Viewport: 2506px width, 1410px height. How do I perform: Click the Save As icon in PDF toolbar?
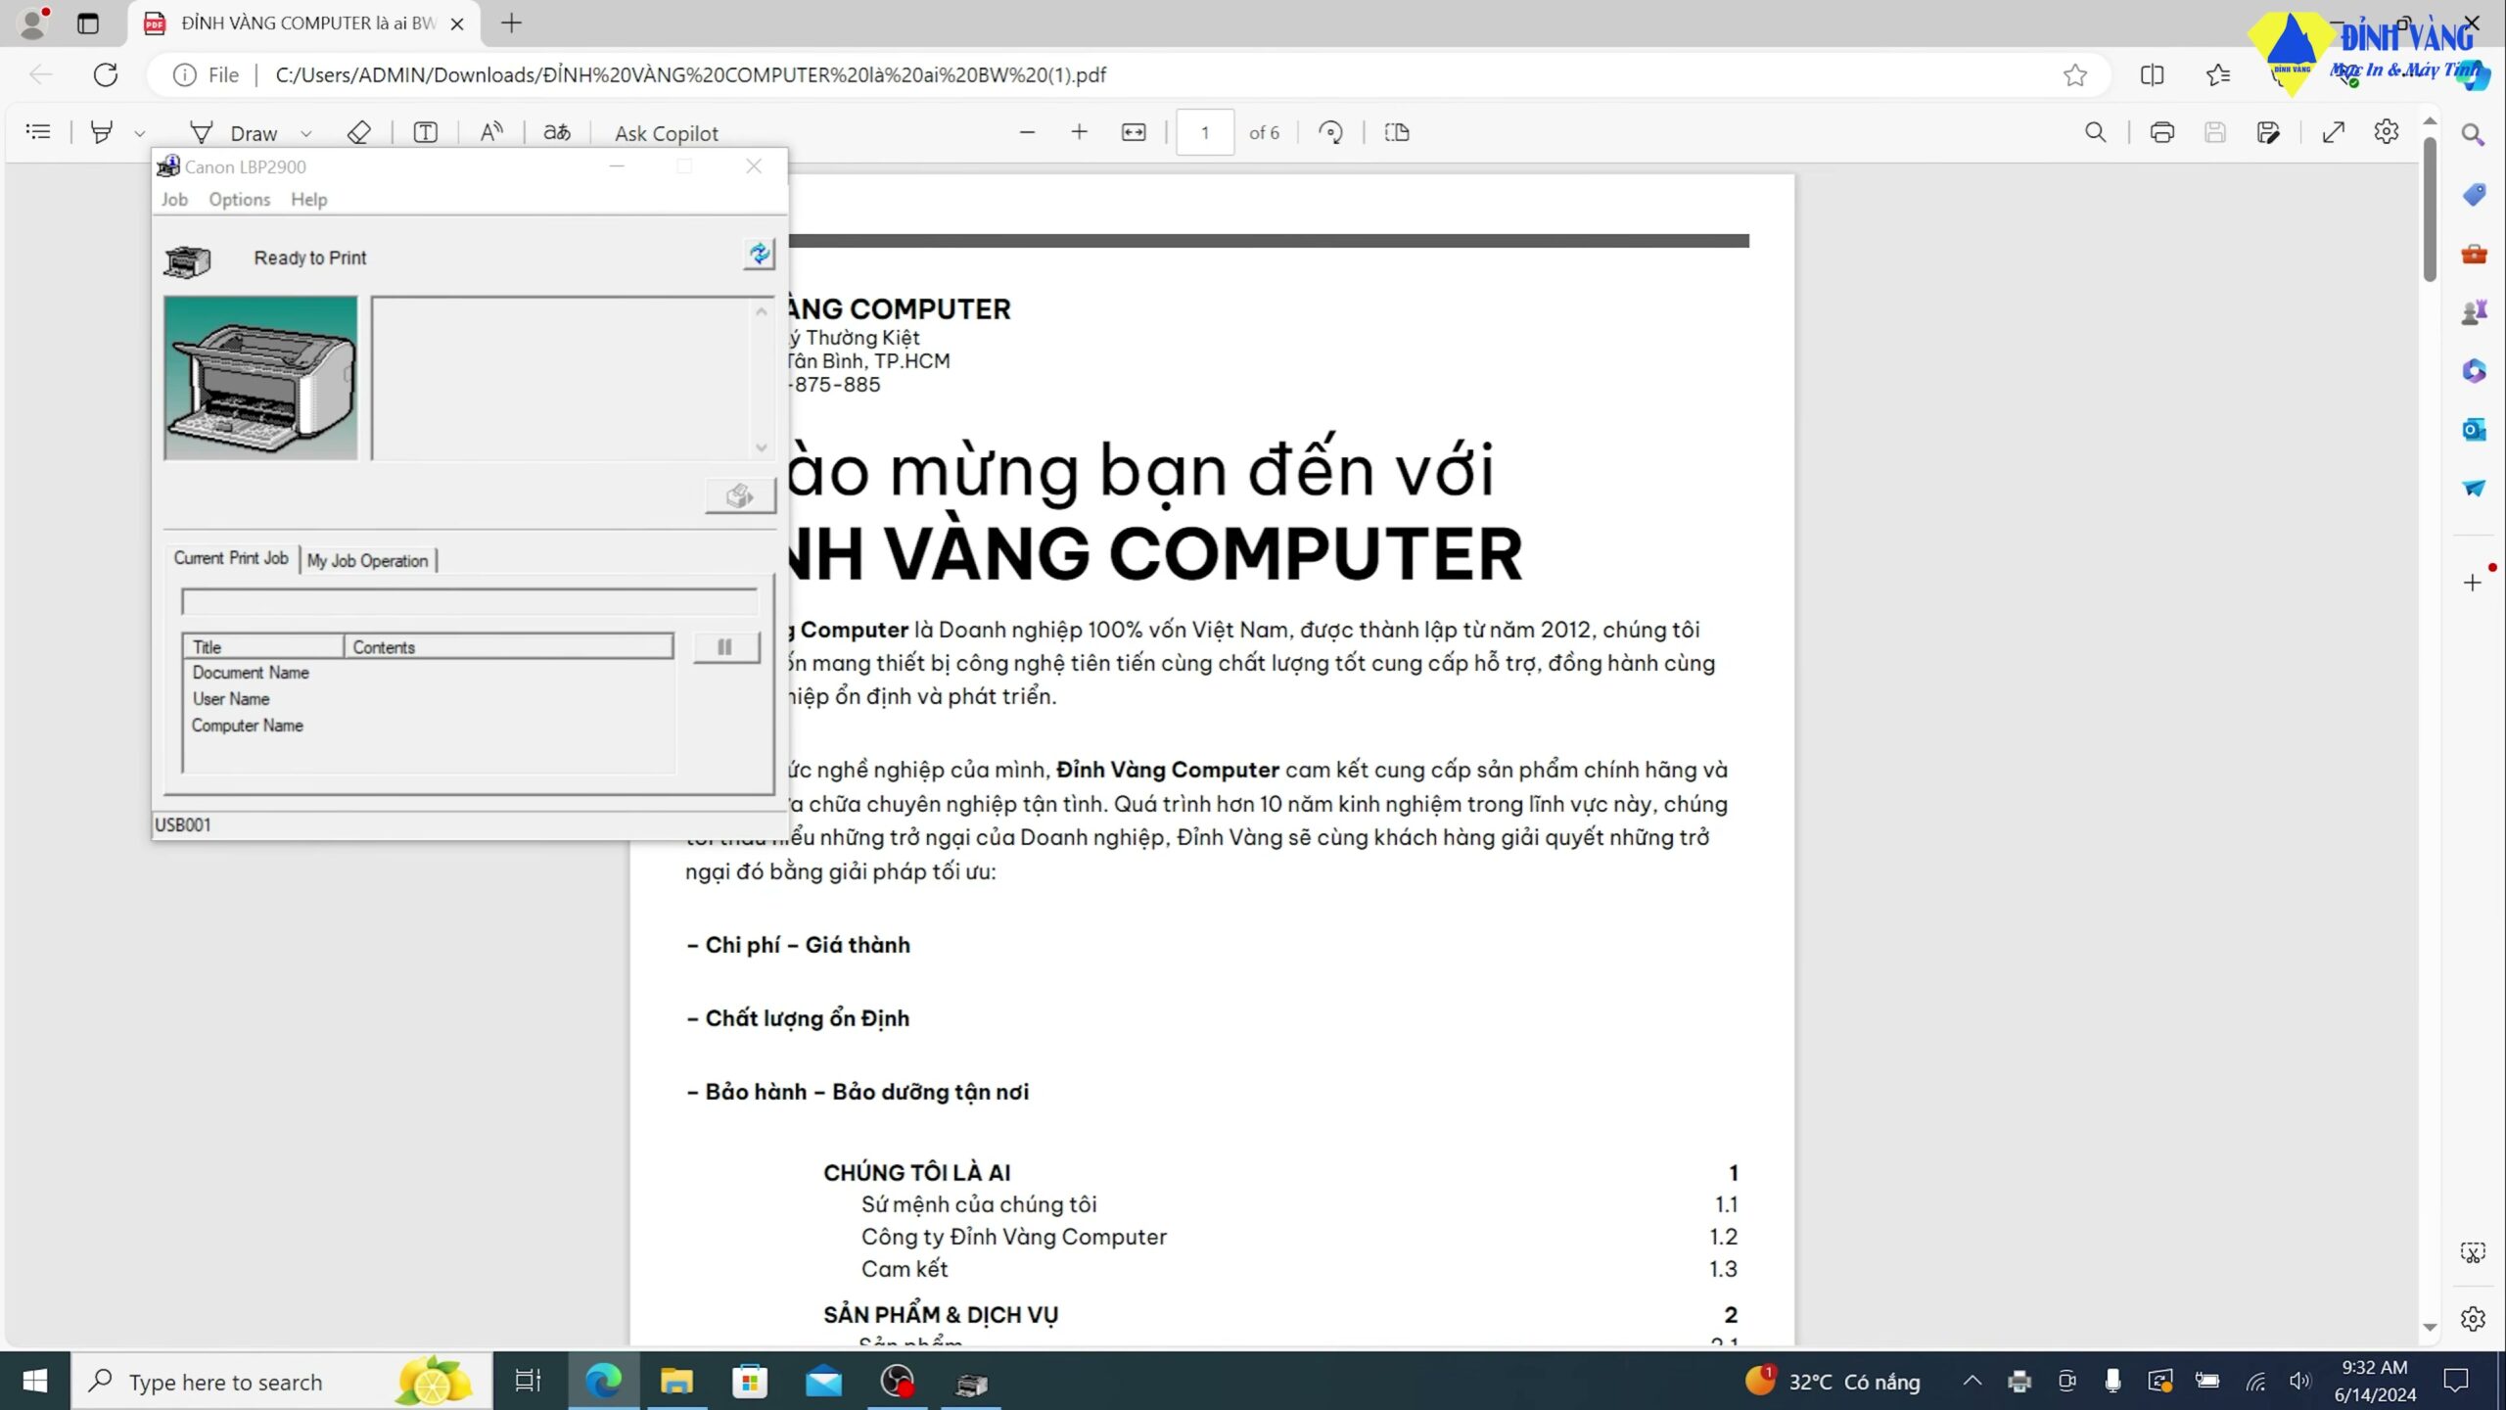pos(2268,132)
